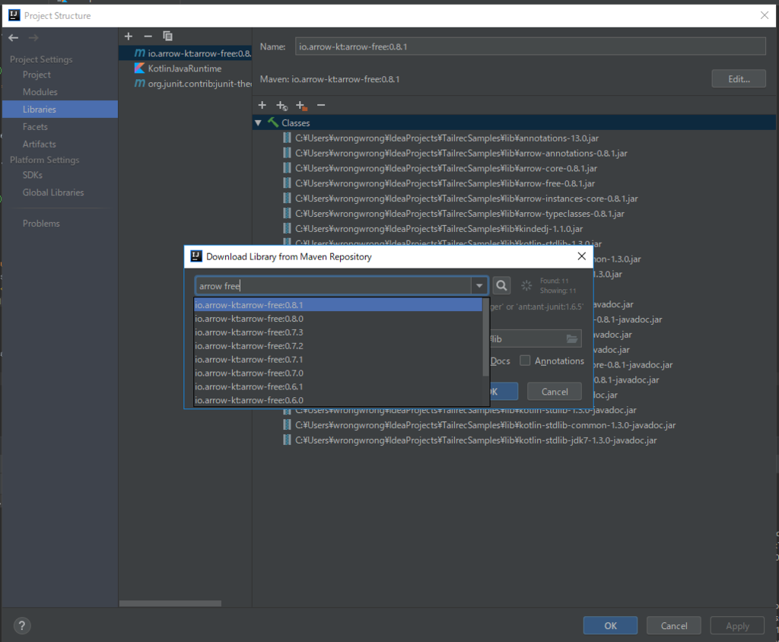779x642 pixels.
Task: Close the Download Library dialog
Action: click(582, 256)
